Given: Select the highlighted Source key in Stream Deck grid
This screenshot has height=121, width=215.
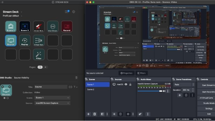Looking at the screenshot, I should point(11,41).
